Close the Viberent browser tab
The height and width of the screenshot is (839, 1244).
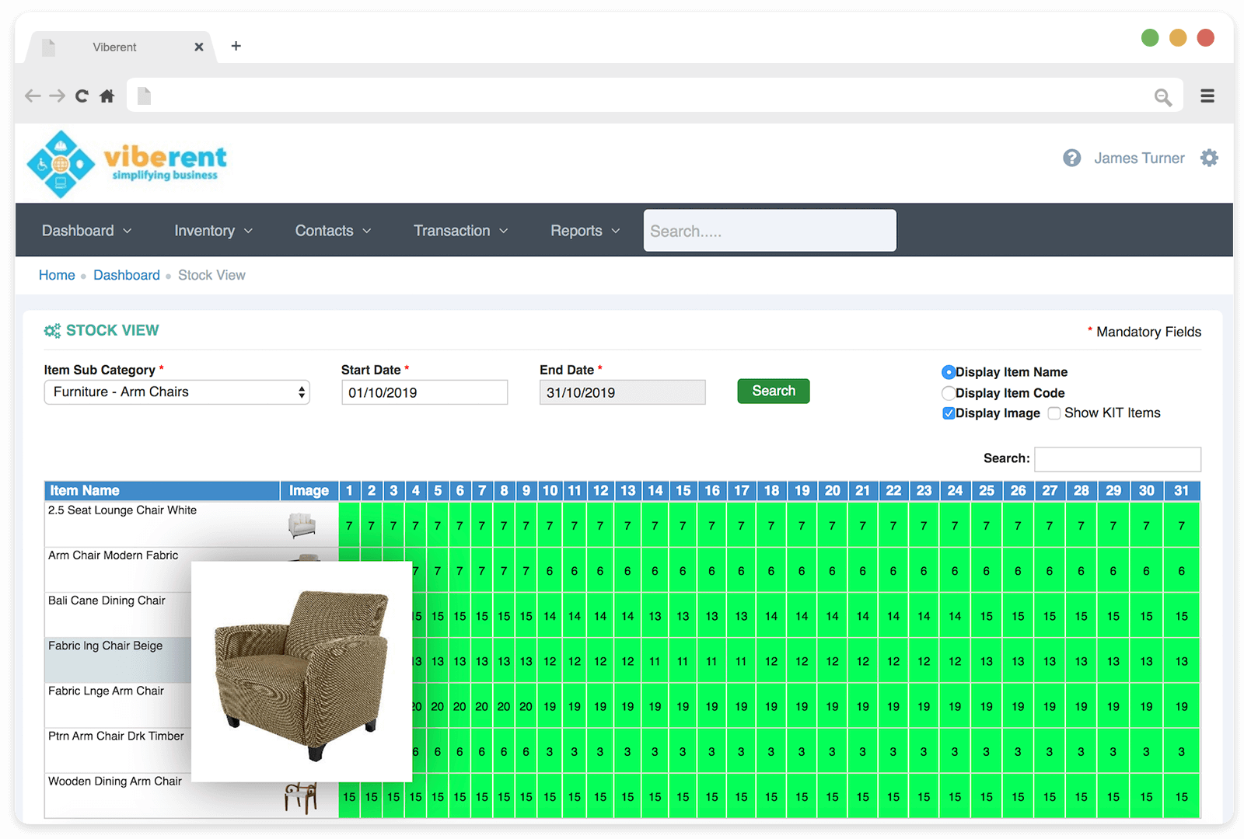(x=199, y=47)
